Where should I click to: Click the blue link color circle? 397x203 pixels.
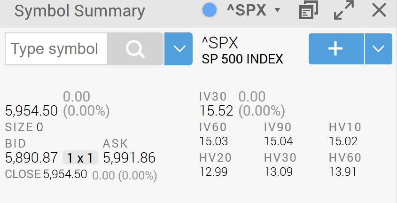pos(210,10)
